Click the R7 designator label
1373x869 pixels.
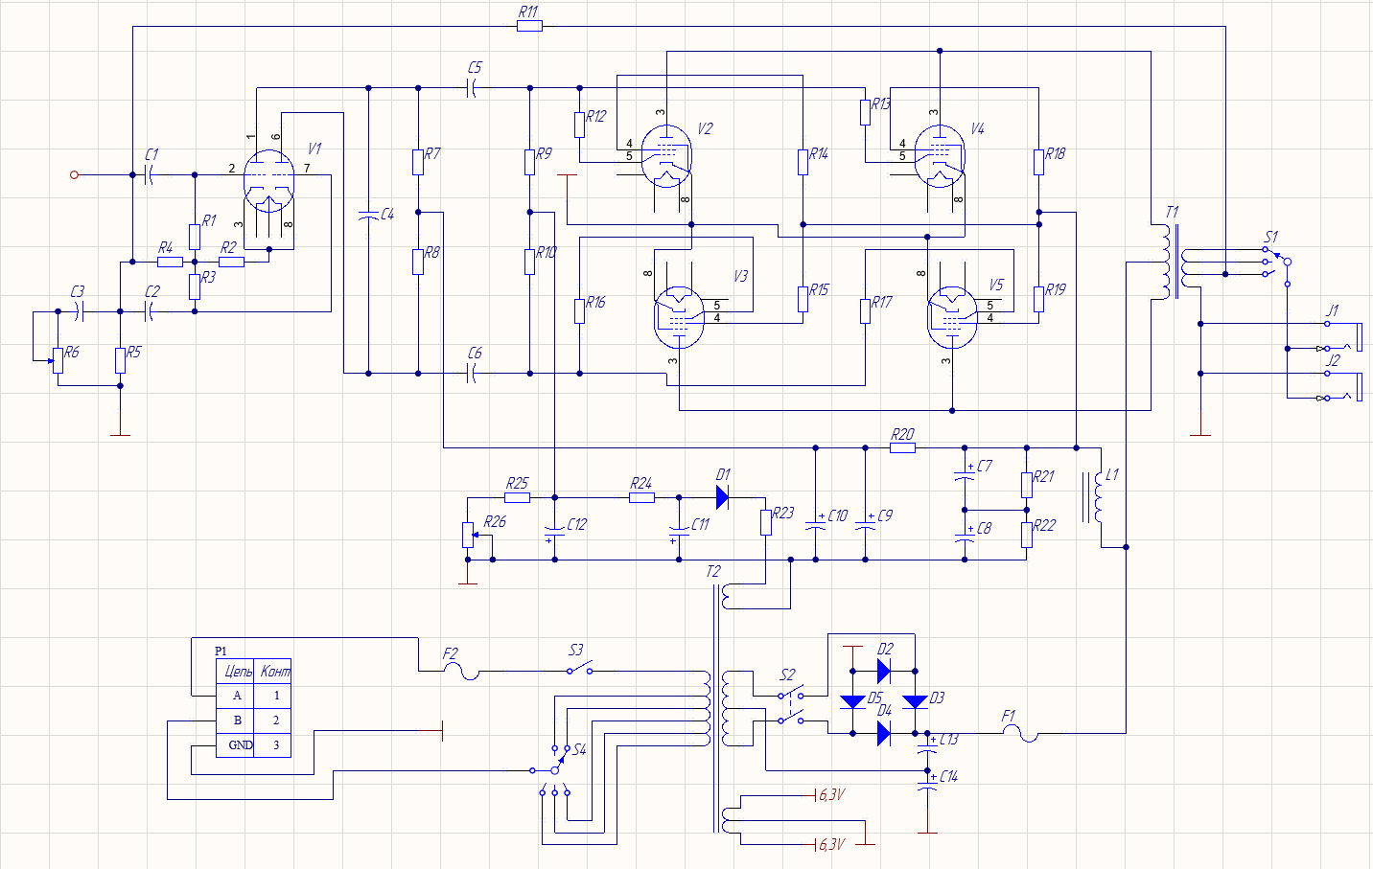432,153
